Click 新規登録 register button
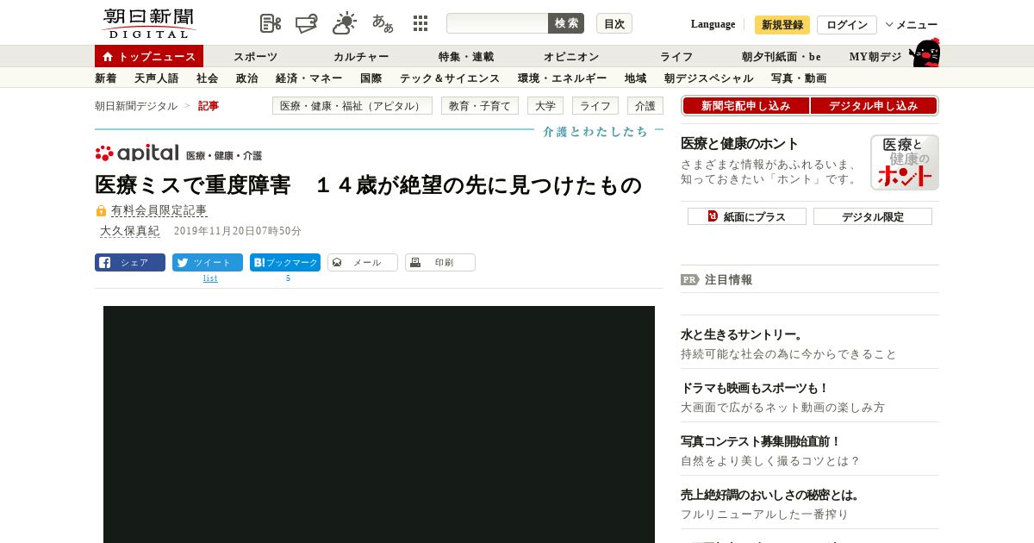Viewport: 1034px width, 543px height. [x=782, y=25]
